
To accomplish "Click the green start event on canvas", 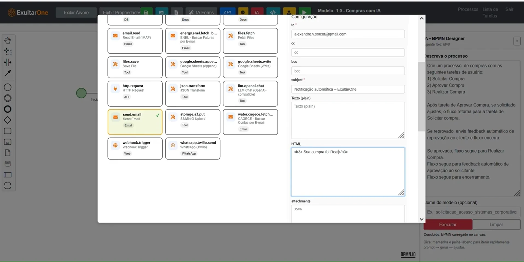I will coord(81,93).
